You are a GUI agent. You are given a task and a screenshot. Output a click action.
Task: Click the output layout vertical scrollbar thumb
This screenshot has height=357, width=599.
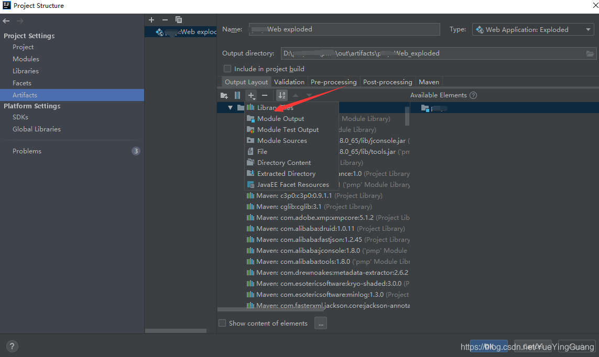tap(407, 116)
